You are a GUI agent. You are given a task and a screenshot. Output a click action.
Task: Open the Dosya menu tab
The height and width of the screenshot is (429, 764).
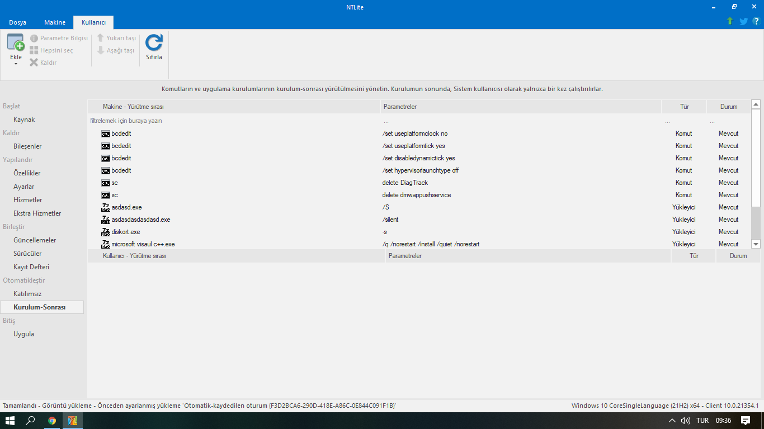point(17,22)
